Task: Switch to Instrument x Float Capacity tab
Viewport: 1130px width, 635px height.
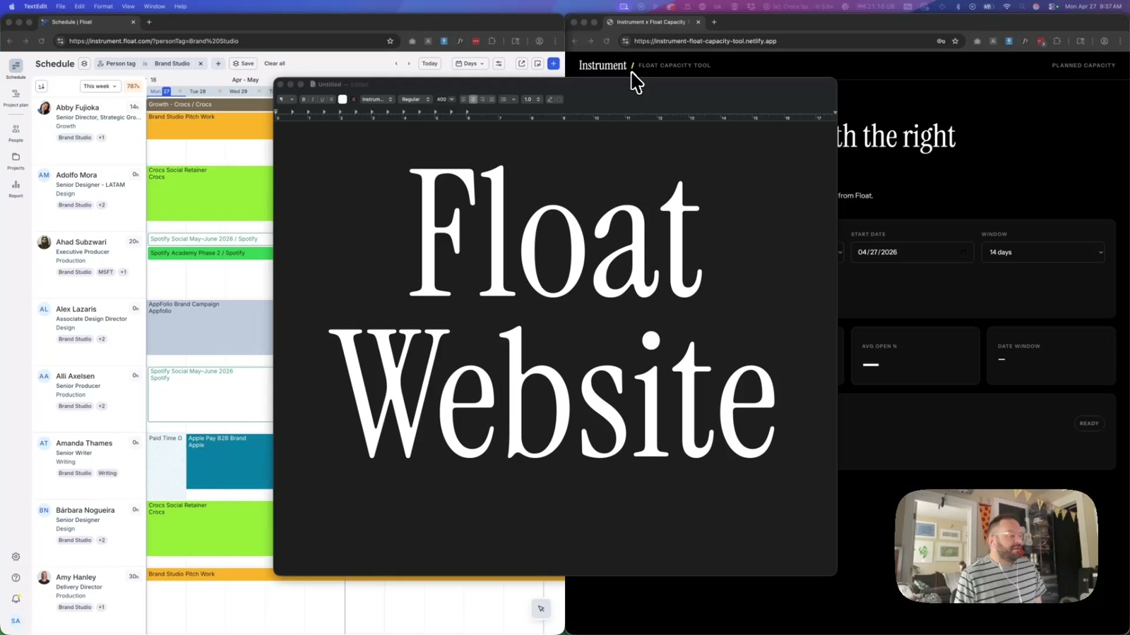Action: (x=653, y=22)
